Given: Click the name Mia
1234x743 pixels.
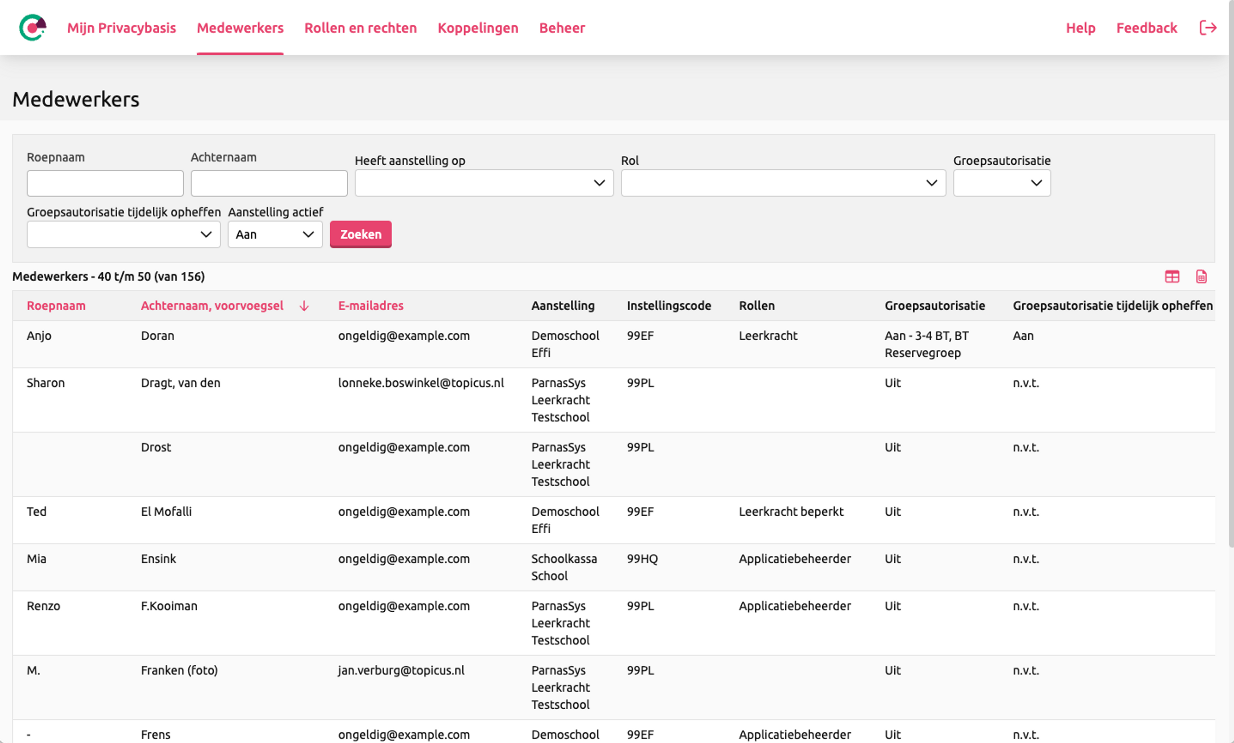Looking at the screenshot, I should click(37, 559).
